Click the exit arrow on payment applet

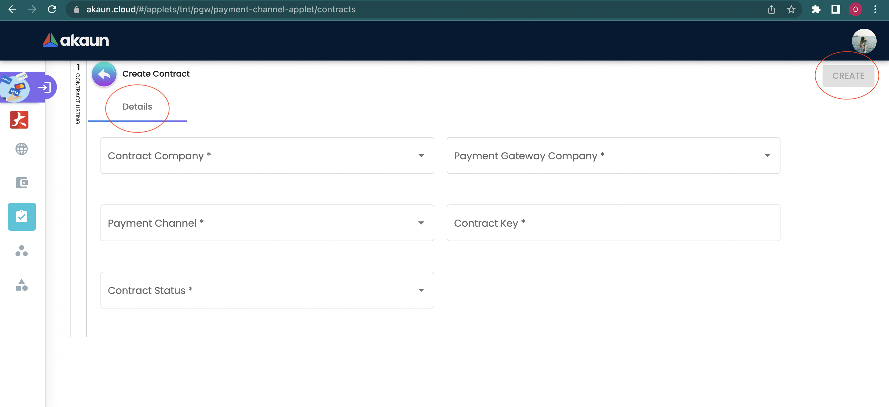pyautogui.click(x=45, y=87)
